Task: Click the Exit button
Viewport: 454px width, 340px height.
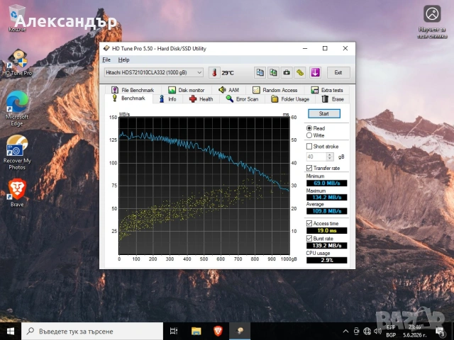Action: pos(338,72)
